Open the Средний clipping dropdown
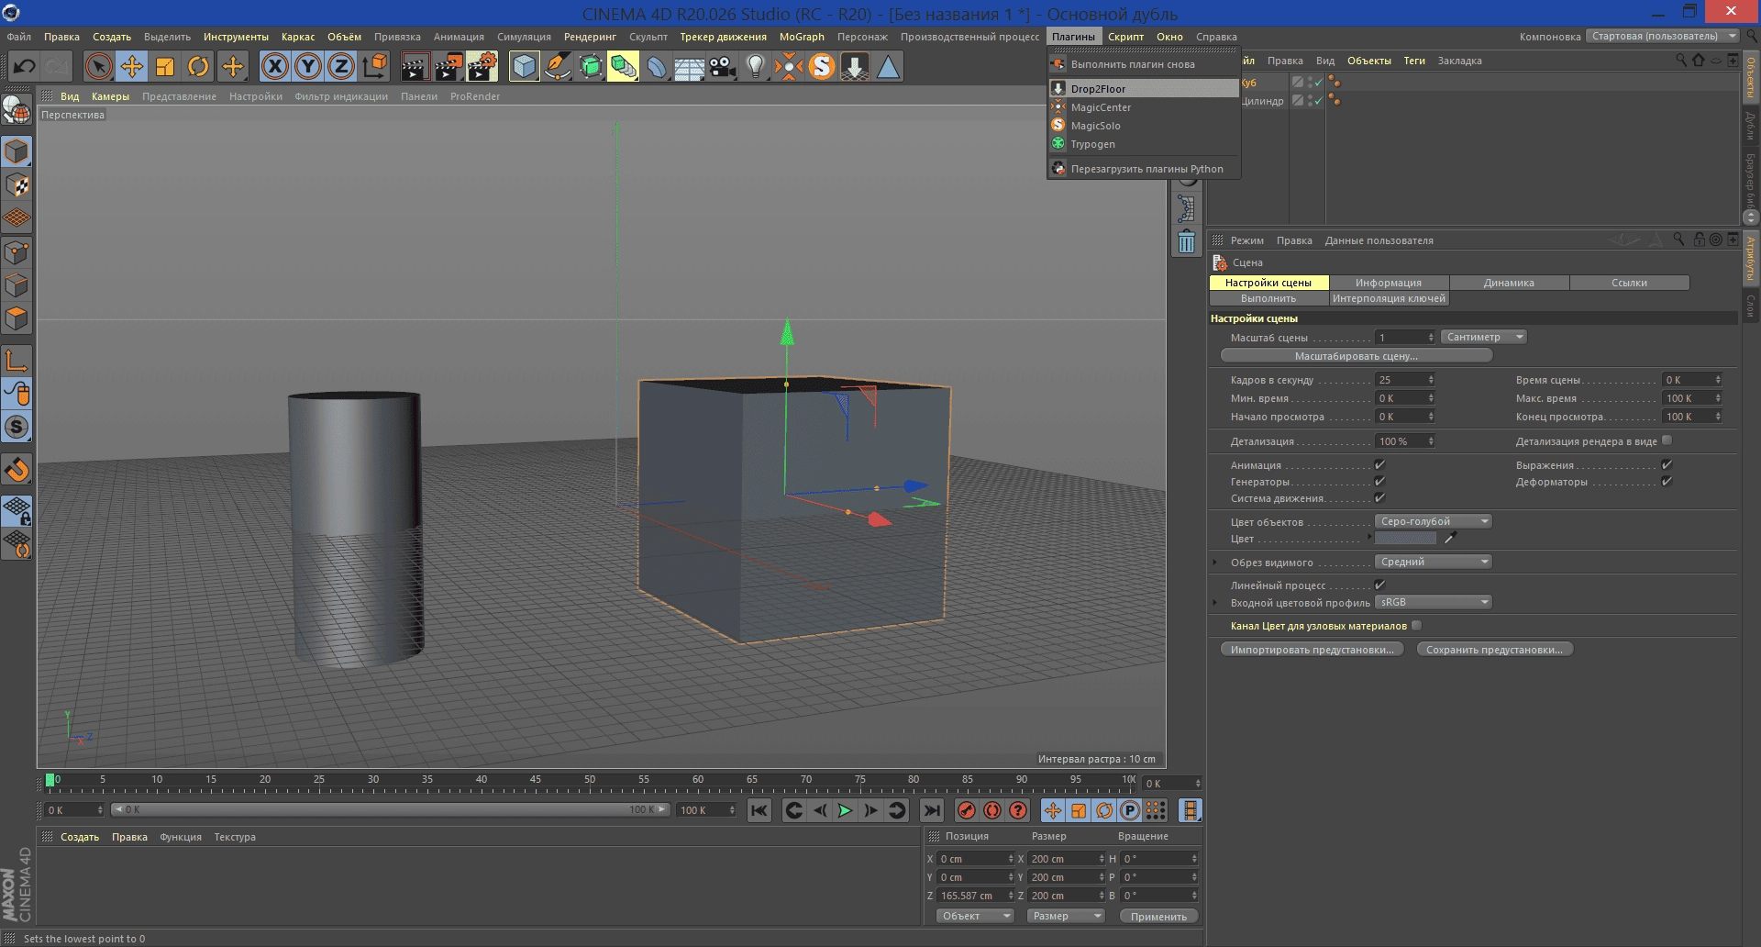 [x=1434, y=563]
